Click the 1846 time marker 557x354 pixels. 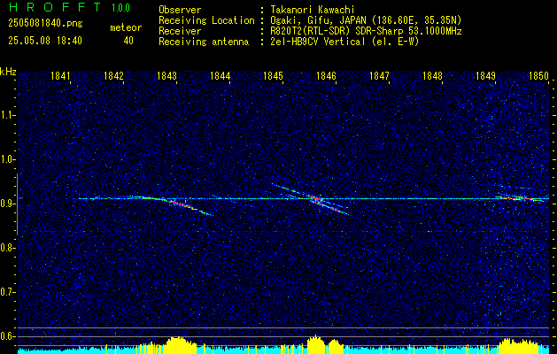click(327, 76)
